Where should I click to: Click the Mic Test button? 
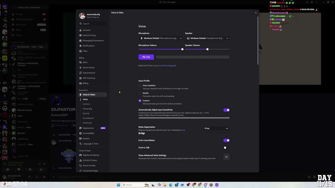tap(146, 57)
